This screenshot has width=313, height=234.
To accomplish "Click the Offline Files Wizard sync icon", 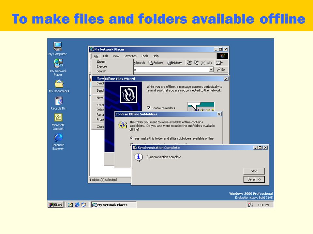I will pyautogui.click(x=128, y=95).
